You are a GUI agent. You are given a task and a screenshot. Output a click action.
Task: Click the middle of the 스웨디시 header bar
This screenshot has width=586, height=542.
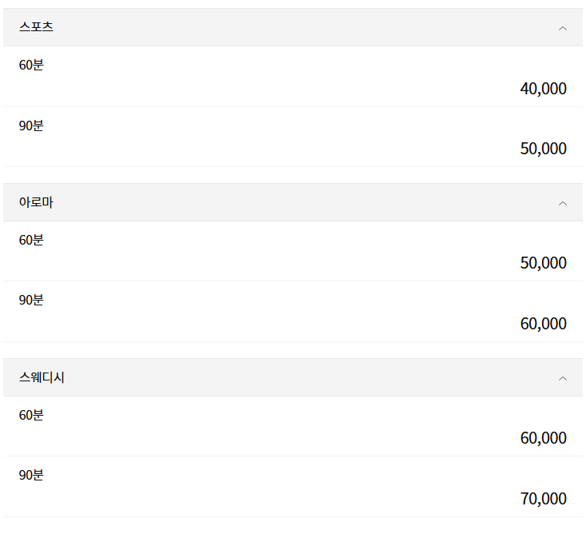pyautogui.click(x=293, y=377)
